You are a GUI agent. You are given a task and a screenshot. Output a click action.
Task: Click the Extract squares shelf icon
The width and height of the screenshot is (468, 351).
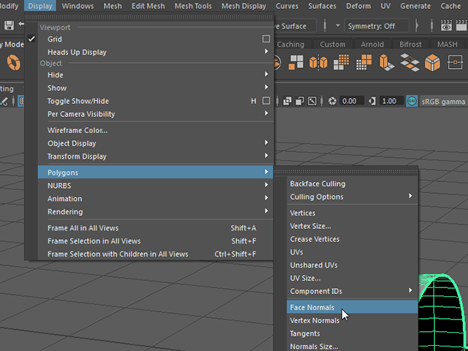[x=295, y=62]
